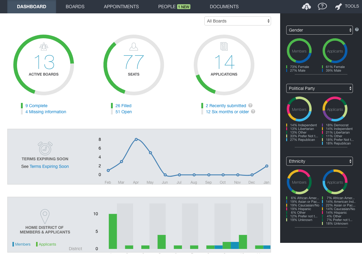Click the Home District map pin icon

(x=45, y=216)
